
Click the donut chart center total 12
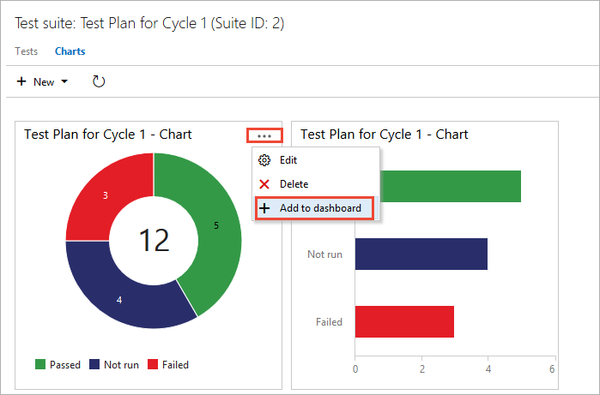(155, 241)
